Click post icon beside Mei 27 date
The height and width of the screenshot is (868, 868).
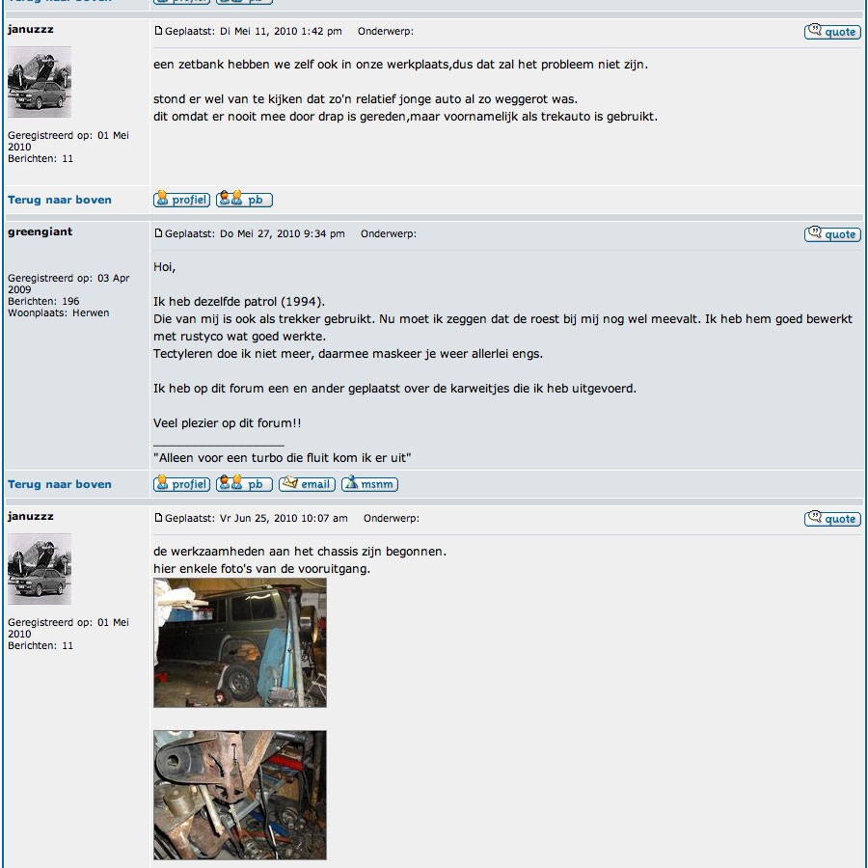(158, 233)
